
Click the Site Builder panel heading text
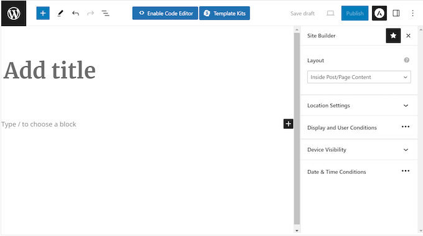click(x=322, y=35)
